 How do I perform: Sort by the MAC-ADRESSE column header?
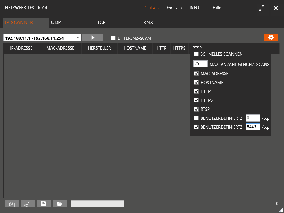coord(60,48)
